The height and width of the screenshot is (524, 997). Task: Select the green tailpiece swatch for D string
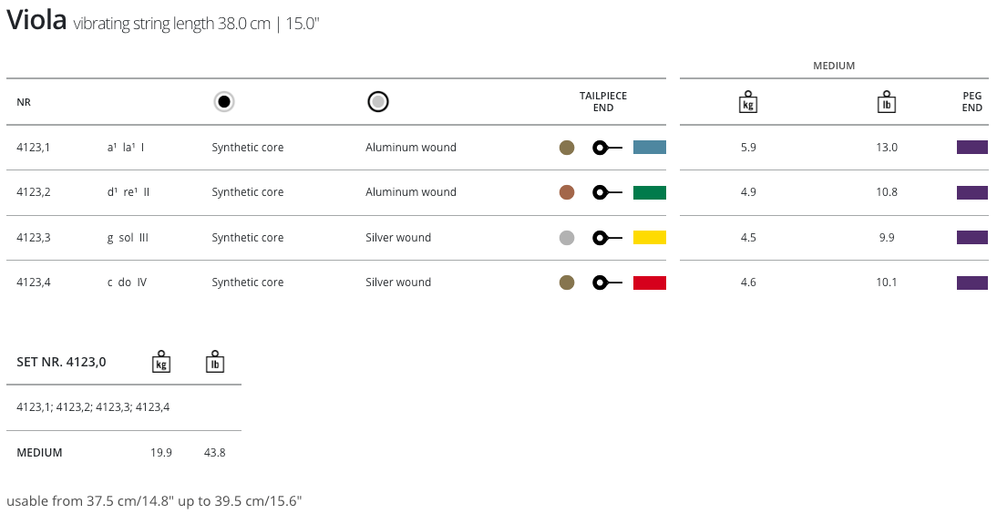tap(649, 192)
